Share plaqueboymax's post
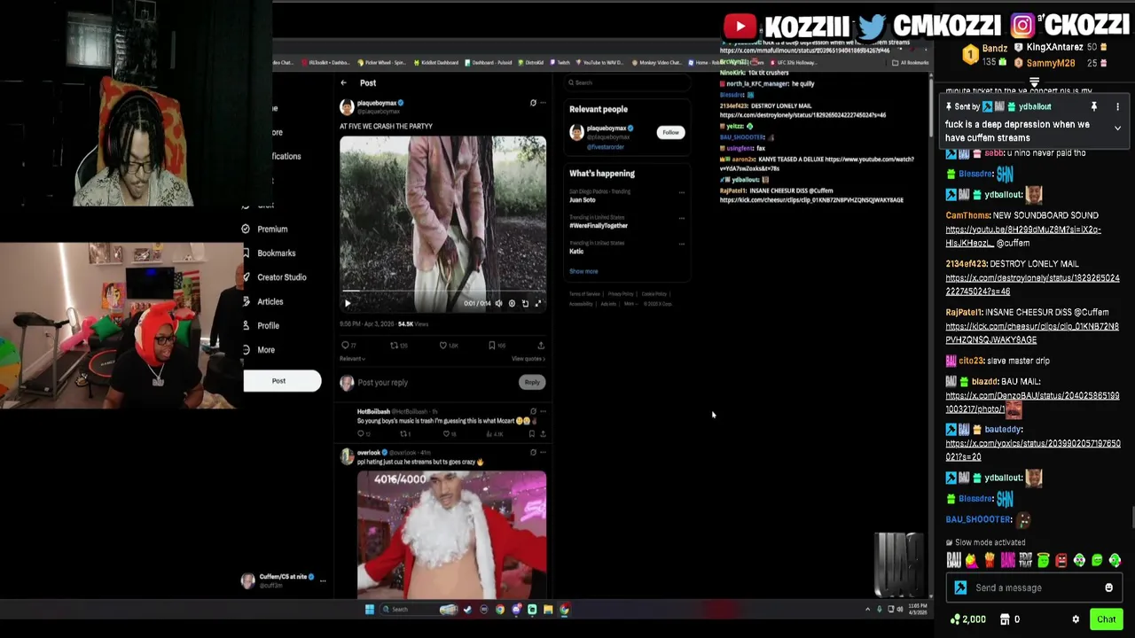The height and width of the screenshot is (638, 1135). [x=540, y=345]
